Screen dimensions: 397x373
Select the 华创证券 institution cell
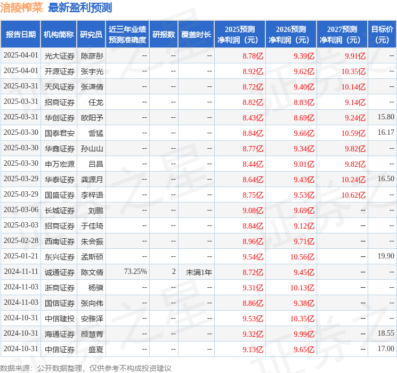[x=60, y=118]
